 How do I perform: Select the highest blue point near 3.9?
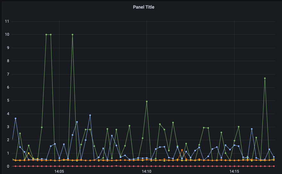(x=90, y=115)
